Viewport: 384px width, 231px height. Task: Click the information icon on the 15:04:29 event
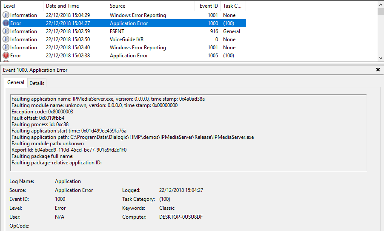(6, 15)
